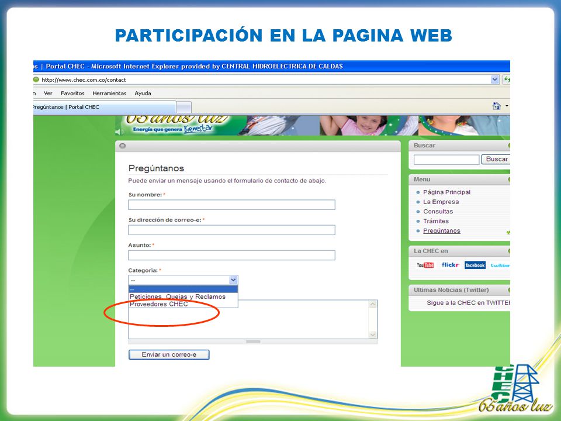Click the resize grip below message box
The width and height of the screenshot is (561, 421).
click(253, 341)
